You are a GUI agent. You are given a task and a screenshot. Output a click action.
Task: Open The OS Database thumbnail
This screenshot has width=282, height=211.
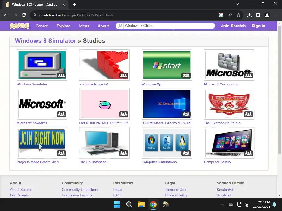104,143
